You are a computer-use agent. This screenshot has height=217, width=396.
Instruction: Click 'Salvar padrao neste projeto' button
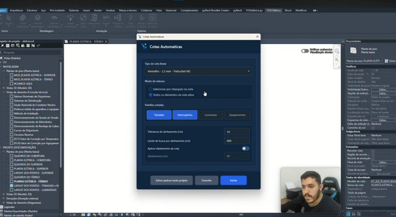point(171,180)
